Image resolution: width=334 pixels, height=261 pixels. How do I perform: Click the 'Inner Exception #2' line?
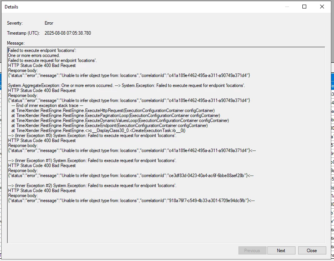point(92,186)
